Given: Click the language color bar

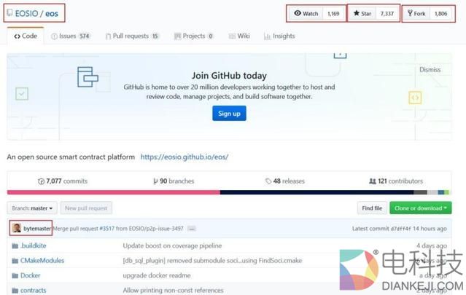Looking at the screenshot, I should [233, 192].
